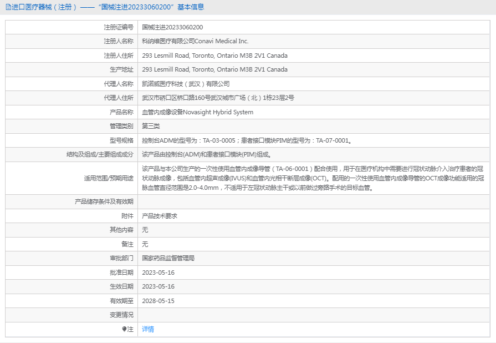The width and height of the screenshot is (496, 343).
Task: Click the 产品储存条件及有效期 label
Action: [x=104, y=201]
